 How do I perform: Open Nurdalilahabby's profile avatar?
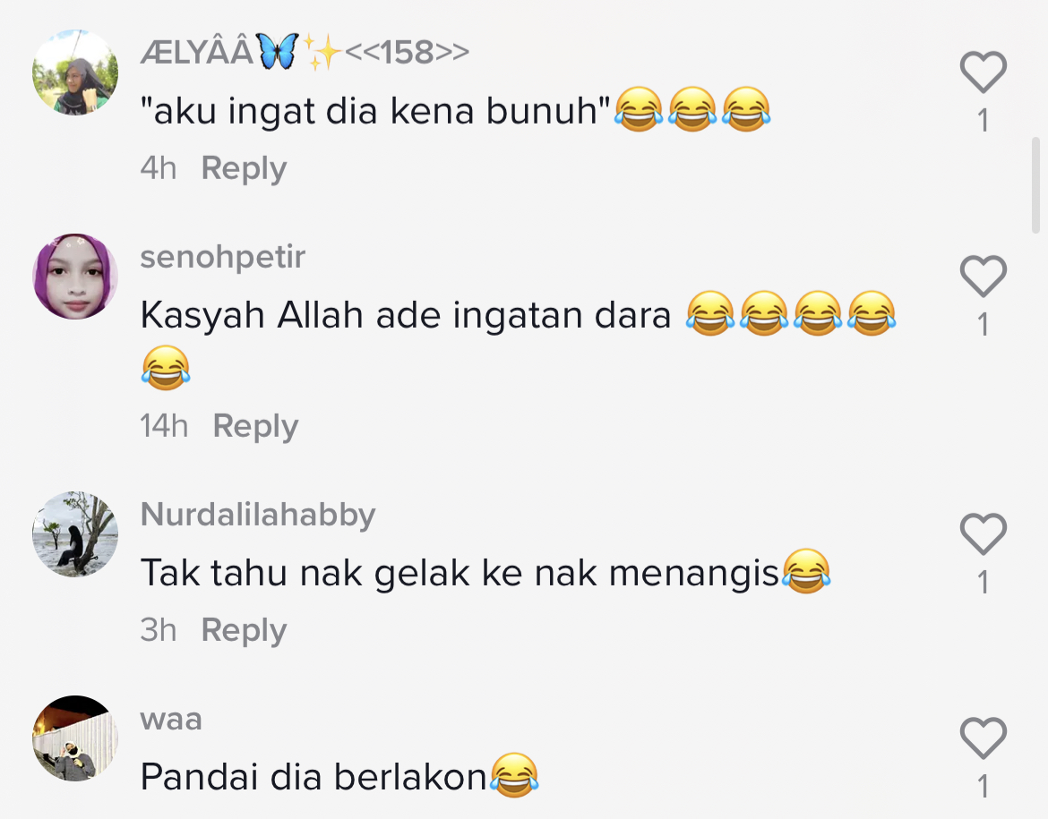point(75,534)
